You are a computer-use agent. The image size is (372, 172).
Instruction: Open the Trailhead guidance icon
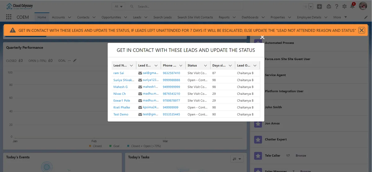coord(329,6)
